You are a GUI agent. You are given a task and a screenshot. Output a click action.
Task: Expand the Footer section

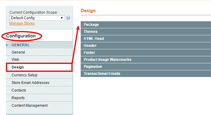[x=146, y=53]
